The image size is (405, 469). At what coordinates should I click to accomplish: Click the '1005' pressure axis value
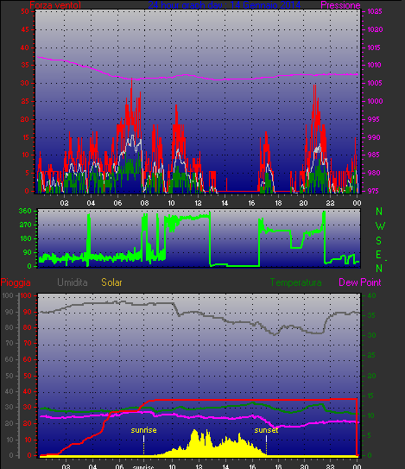(375, 83)
